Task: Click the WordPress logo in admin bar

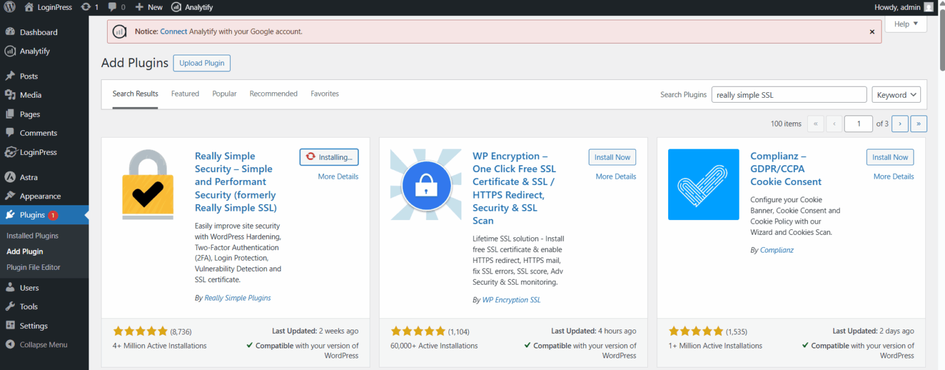Action: coord(9,7)
